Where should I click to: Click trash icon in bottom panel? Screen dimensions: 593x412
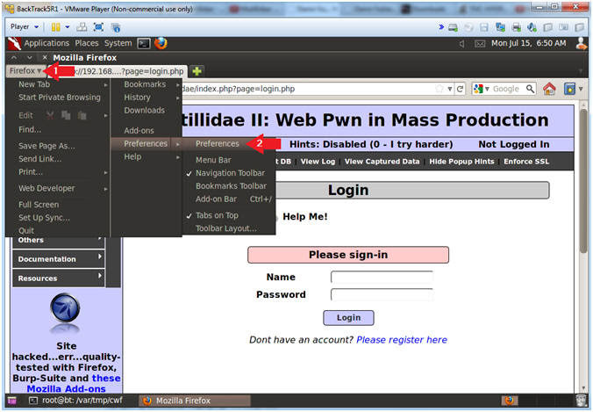581,401
